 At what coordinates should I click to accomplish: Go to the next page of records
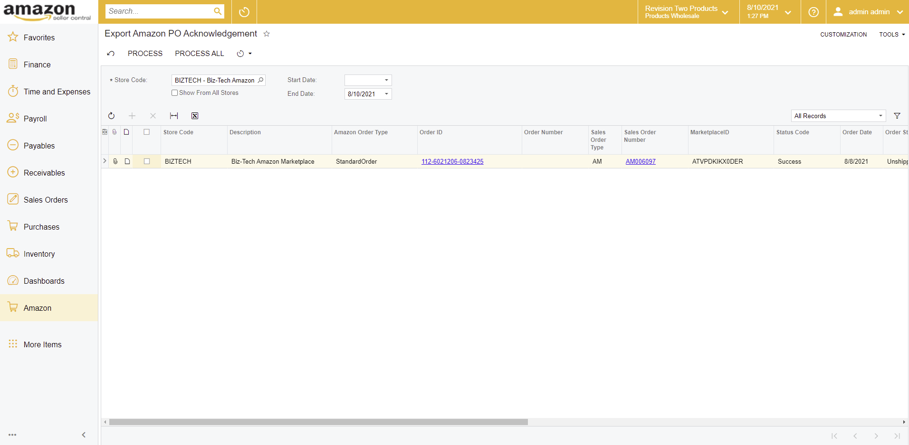(876, 436)
